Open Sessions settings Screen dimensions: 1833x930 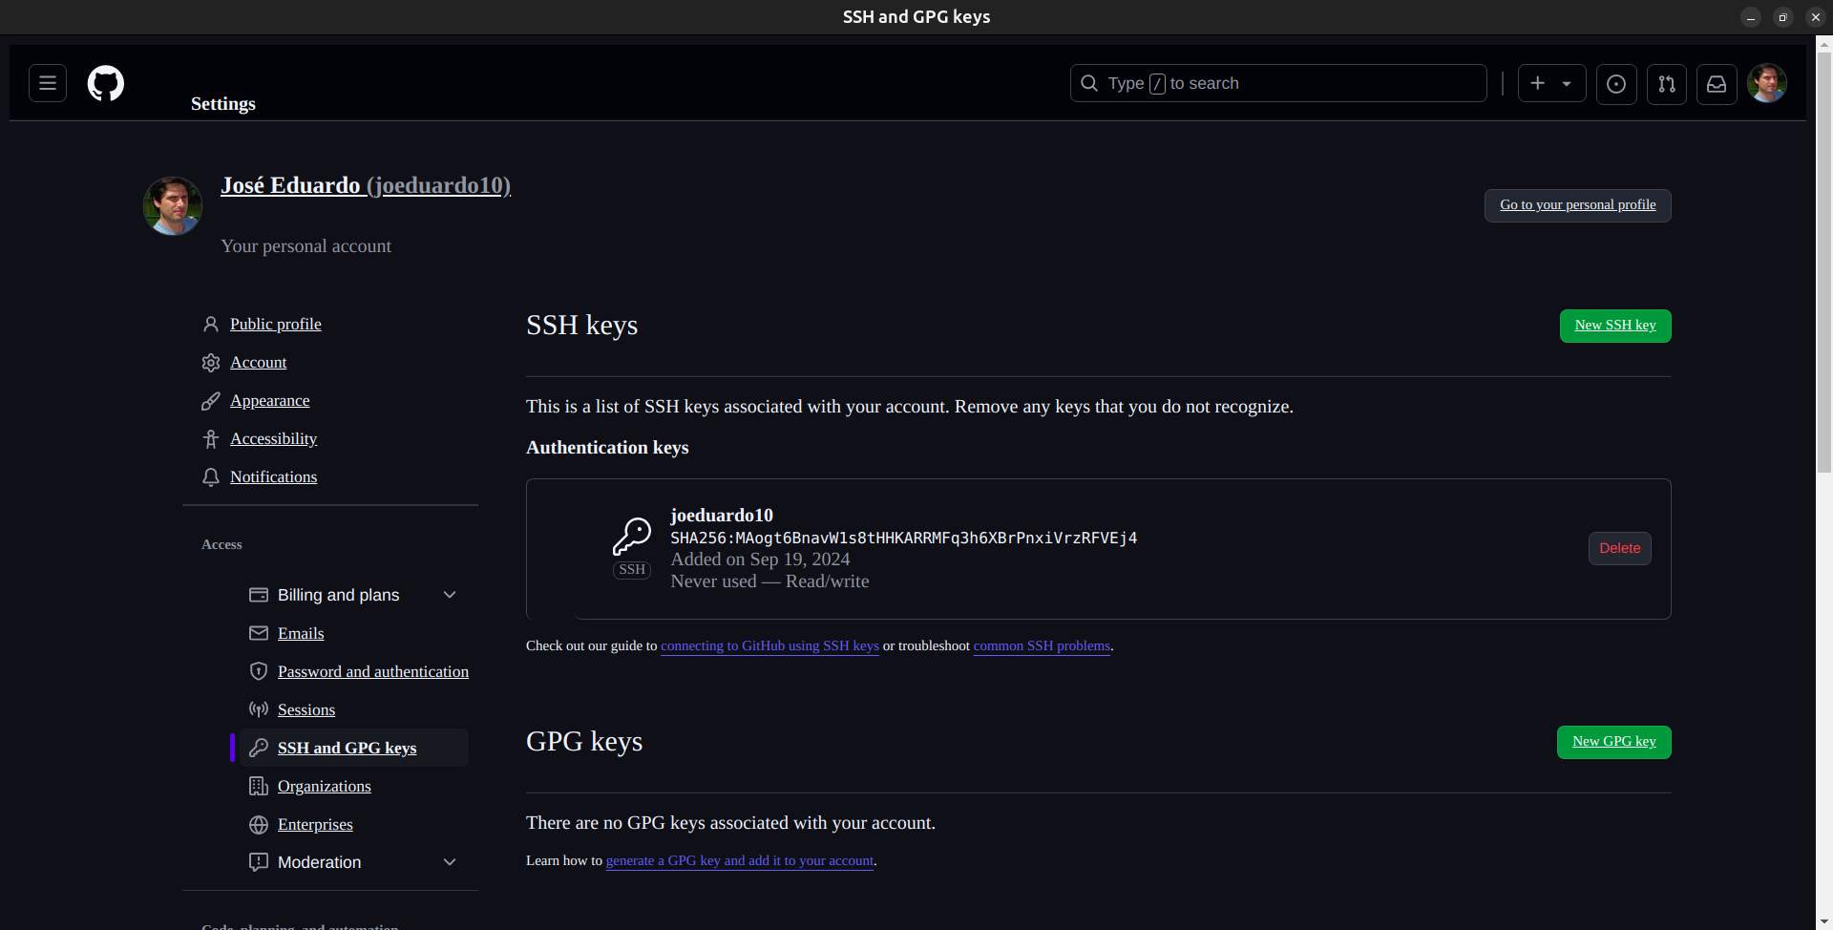click(x=306, y=709)
